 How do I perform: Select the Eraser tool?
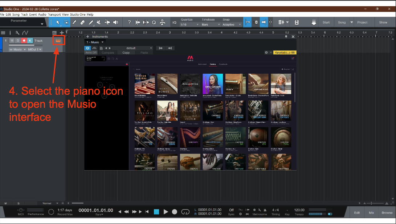(x=83, y=23)
